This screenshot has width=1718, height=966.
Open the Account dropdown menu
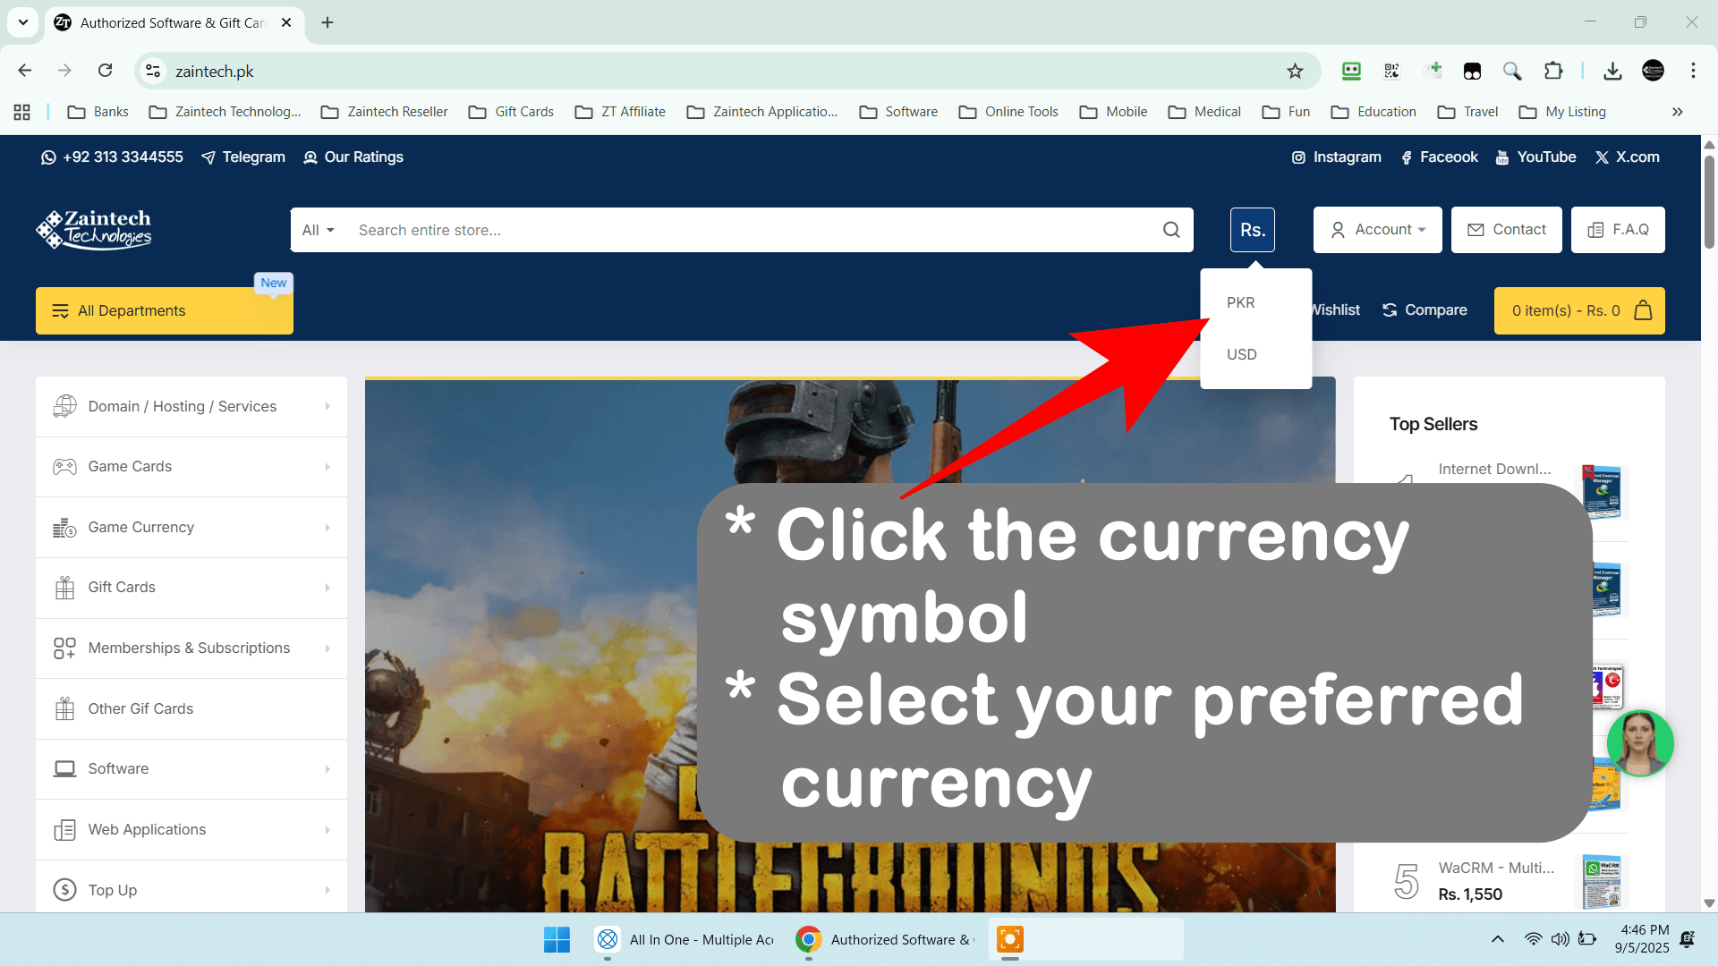pyautogui.click(x=1377, y=230)
